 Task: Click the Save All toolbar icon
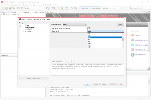click(x=14, y=8)
